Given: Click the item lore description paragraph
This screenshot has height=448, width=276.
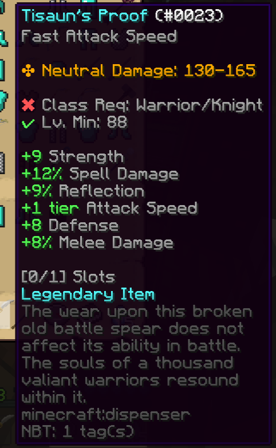Looking at the screenshot, I should click(x=137, y=354).
